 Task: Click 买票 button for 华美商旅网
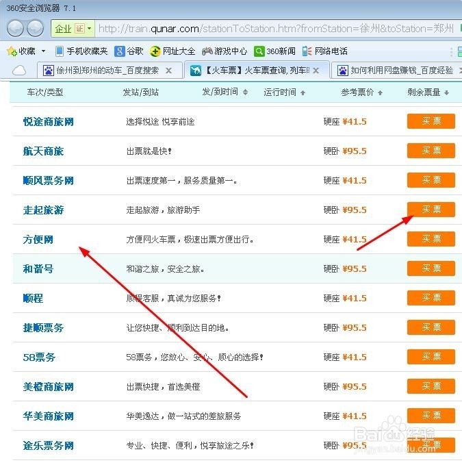(431, 416)
